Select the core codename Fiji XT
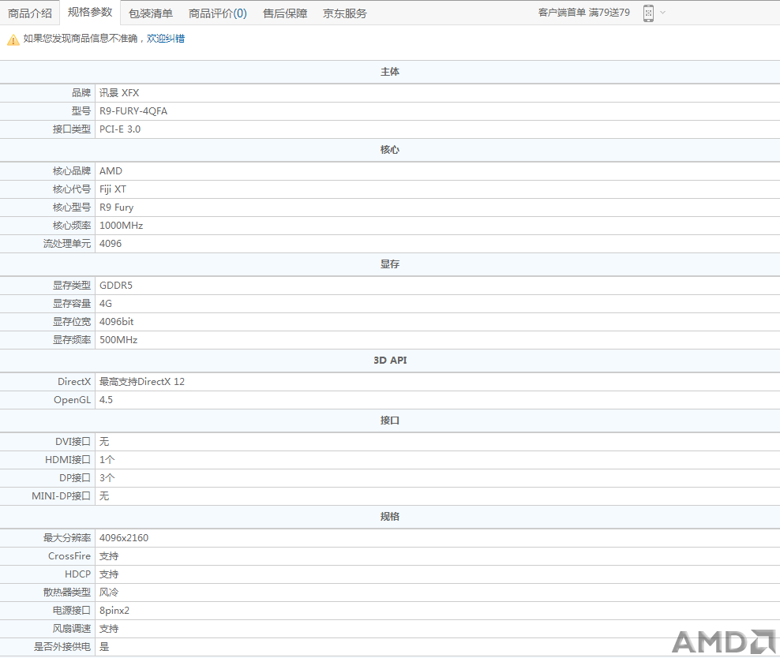 [113, 189]
